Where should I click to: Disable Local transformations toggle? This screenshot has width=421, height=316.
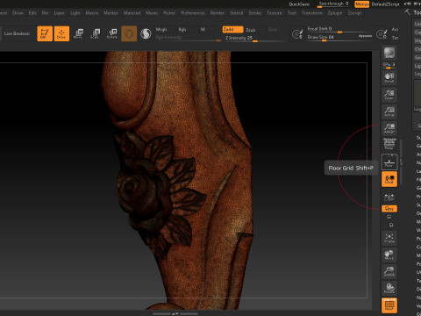389,179
